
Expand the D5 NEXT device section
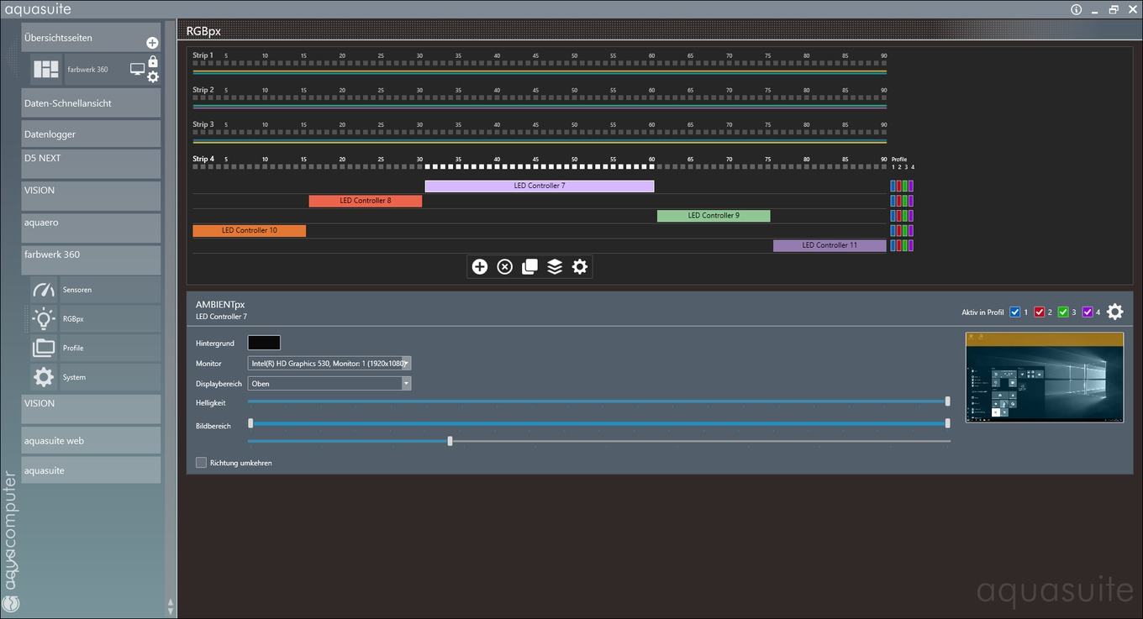(x=91, y=163)
